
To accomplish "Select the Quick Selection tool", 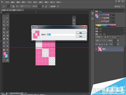I will pos(8,22).
